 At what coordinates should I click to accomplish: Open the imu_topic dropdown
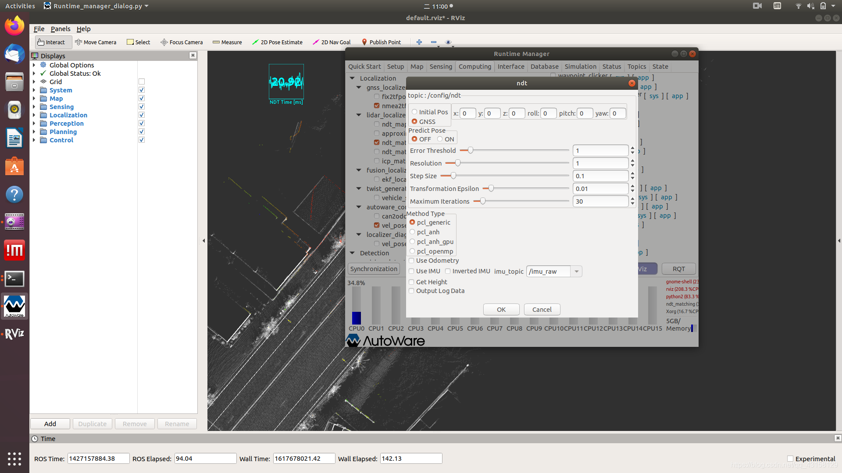(x=577, y=272)
